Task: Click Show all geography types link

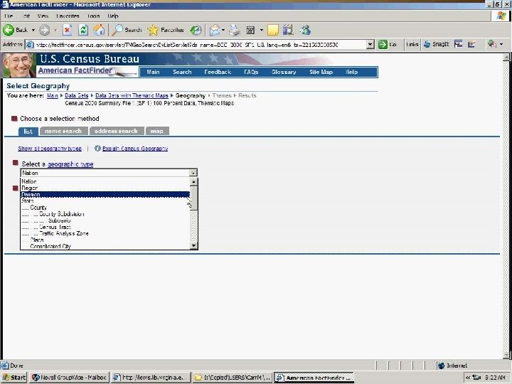Action: (x=50, y=148)
